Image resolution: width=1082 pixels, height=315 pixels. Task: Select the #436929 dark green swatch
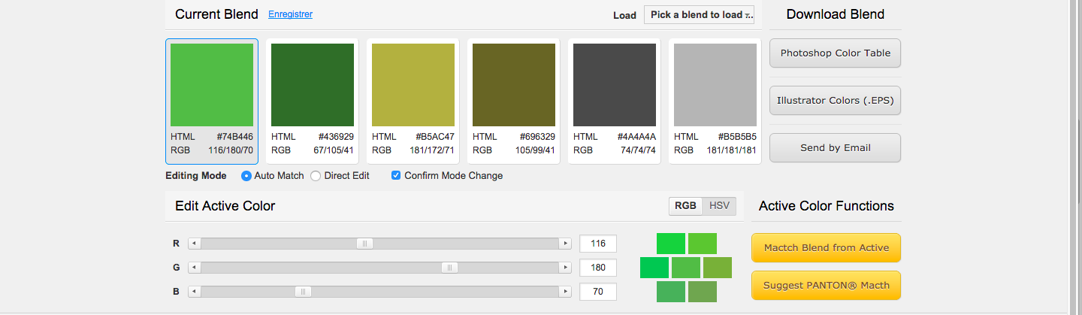(313, 85)
